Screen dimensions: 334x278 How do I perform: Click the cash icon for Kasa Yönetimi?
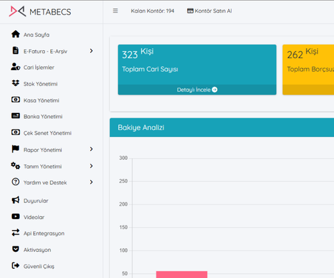point(15,100)
